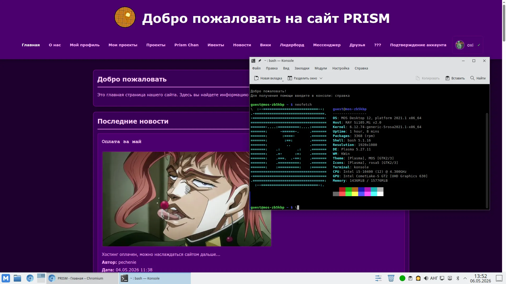Open the Проекты navigation link
This screenshot has height=284, width=506.
[x=156, y=45]
